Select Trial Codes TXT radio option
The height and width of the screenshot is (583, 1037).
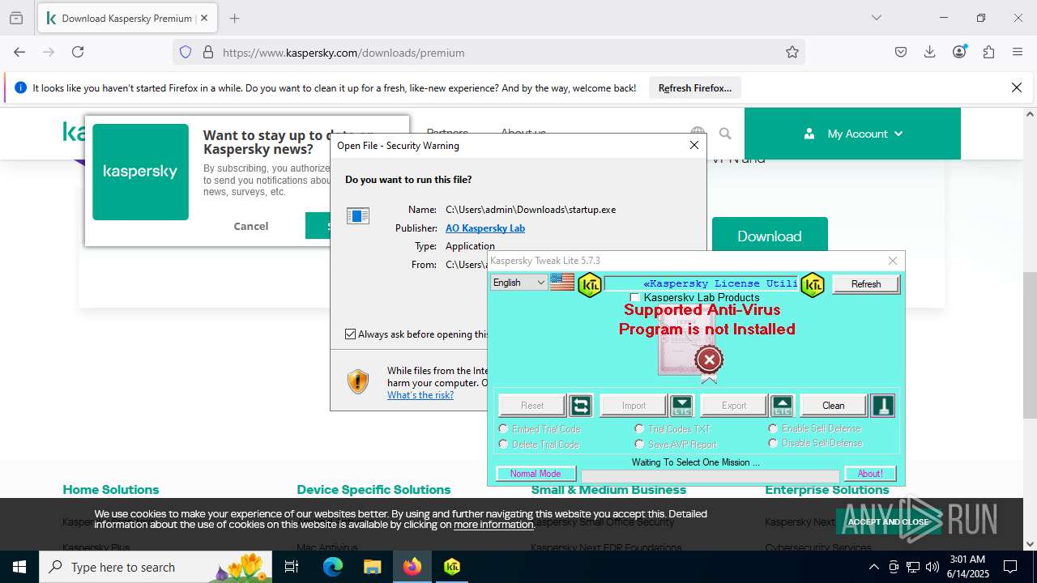click(x=639, y=428)
